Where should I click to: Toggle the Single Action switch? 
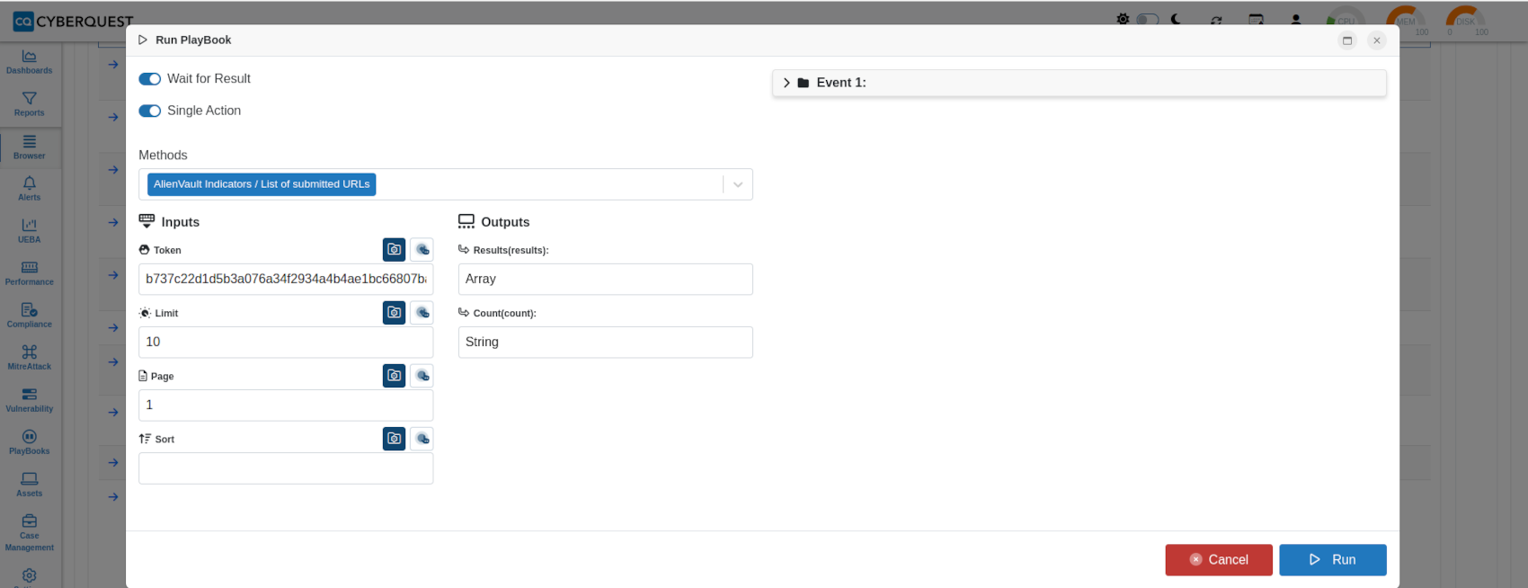click(x=149, y=111)
